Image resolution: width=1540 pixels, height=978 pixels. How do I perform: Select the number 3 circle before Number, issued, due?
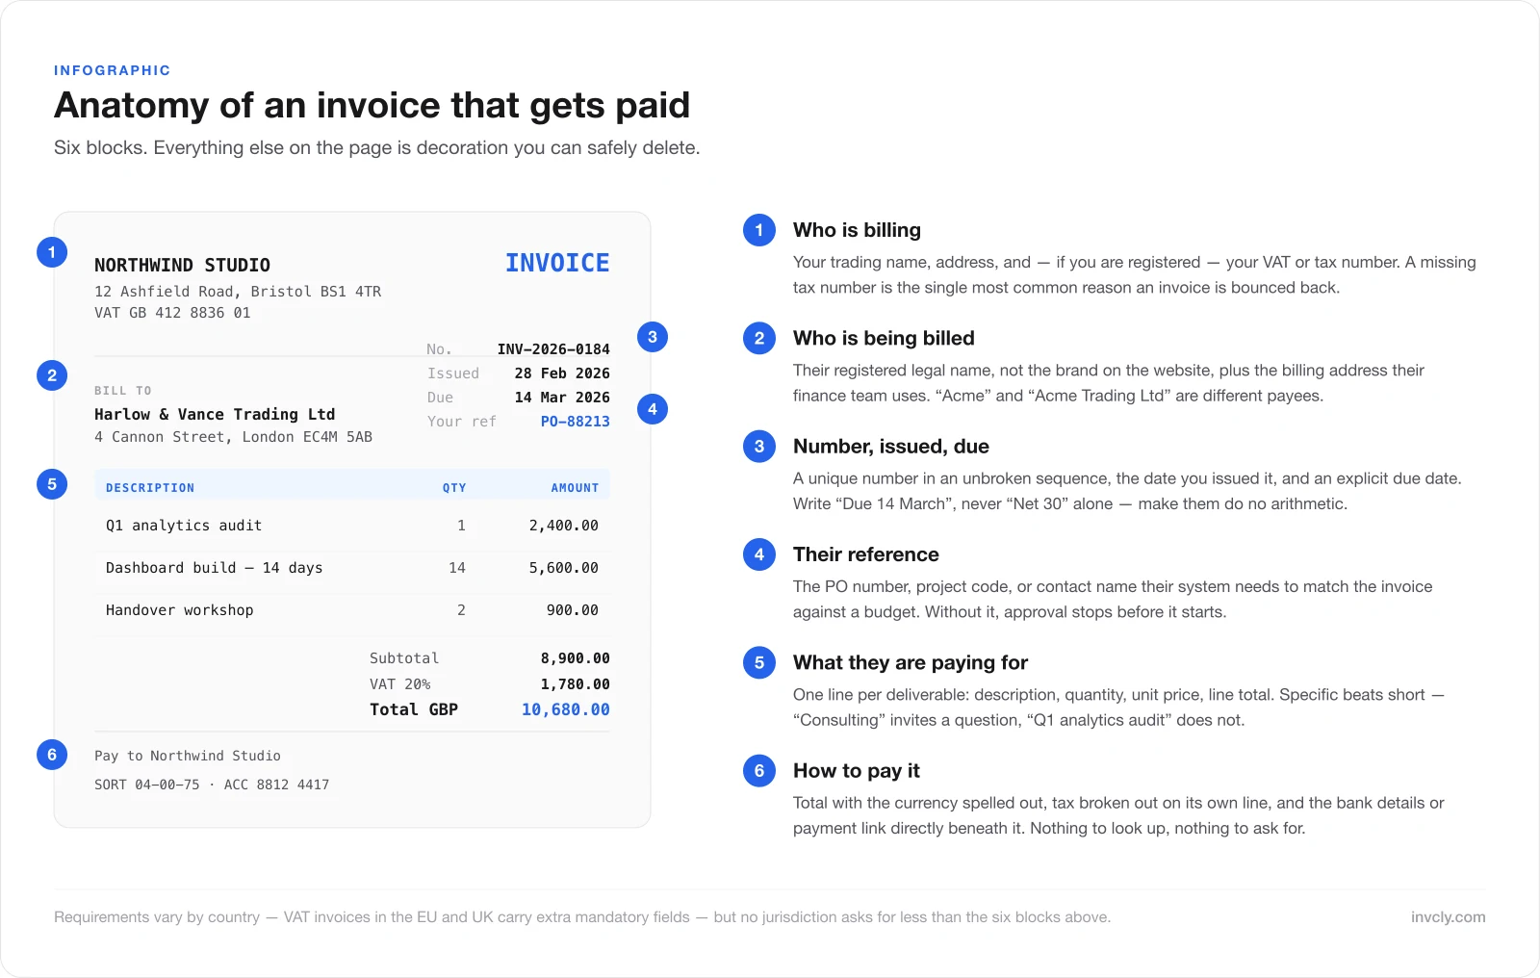(x=759, y=447)
